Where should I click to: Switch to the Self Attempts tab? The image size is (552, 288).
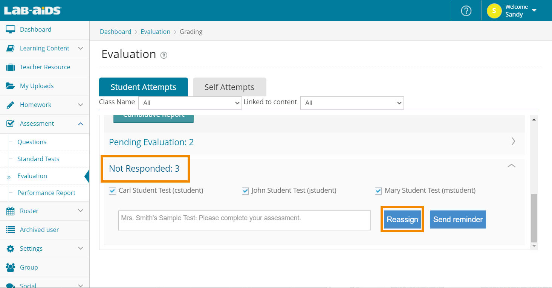point(229,87)
